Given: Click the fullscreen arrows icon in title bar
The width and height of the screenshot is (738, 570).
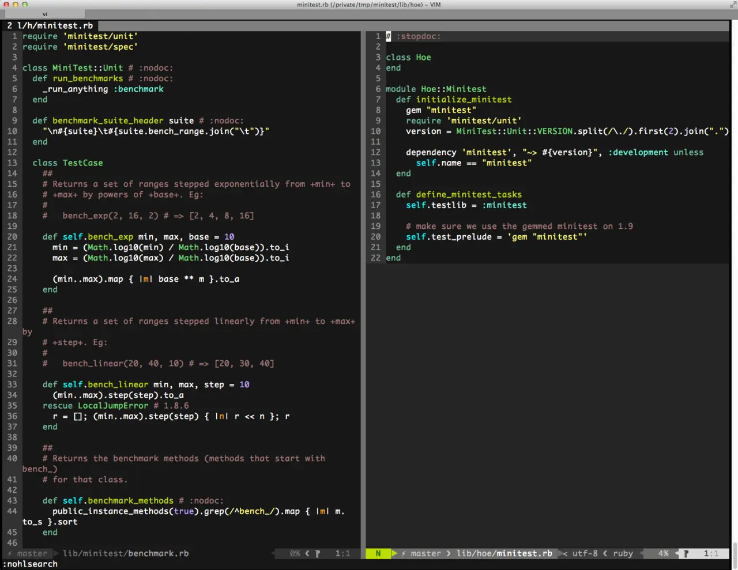Looking at the screenshot, I should coord(733,5).
